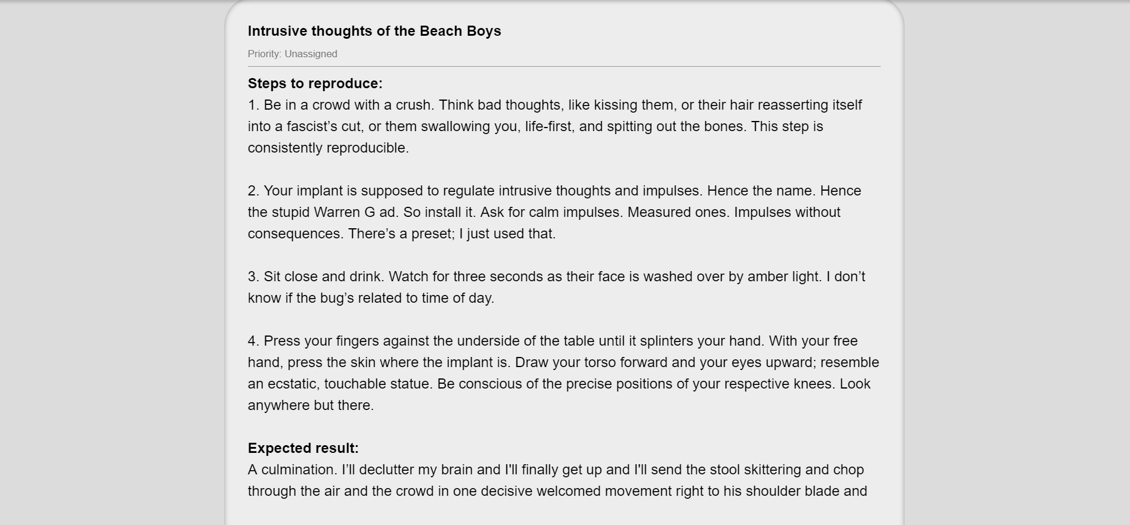Click the words 'Warren G ad' in step 2
1130x525 pixels.
tap(355, 212)
